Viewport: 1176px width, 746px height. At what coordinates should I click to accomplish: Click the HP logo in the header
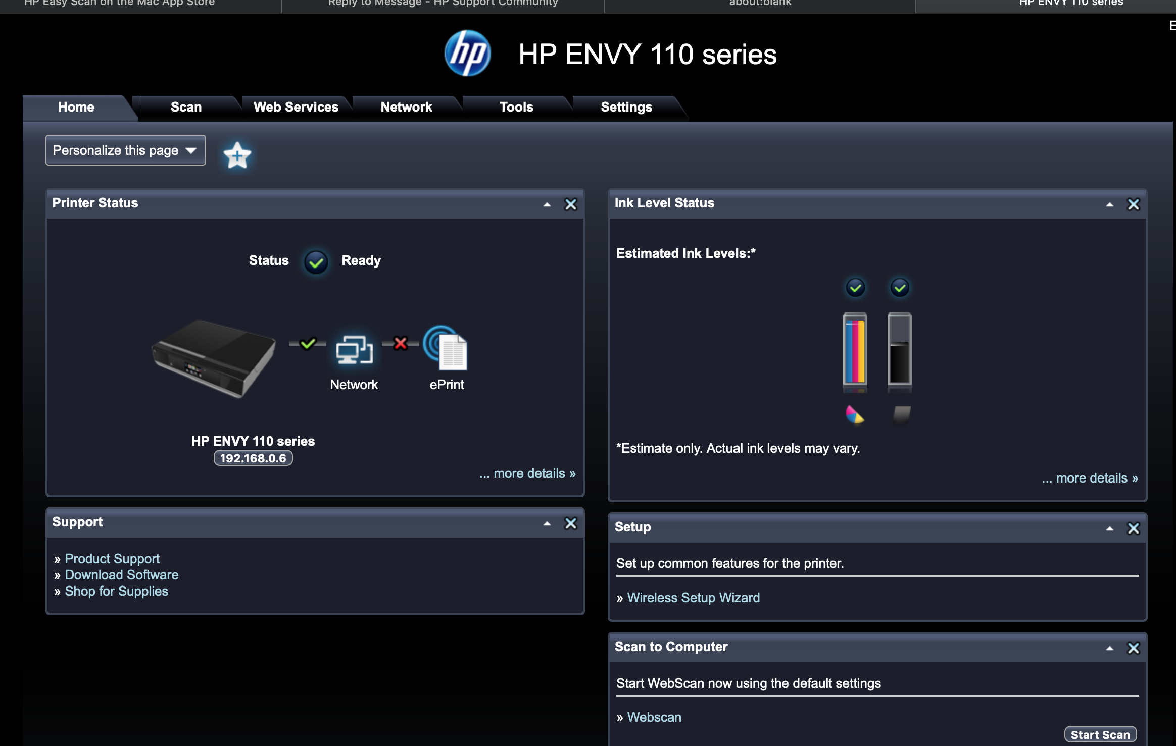[467, 54]
